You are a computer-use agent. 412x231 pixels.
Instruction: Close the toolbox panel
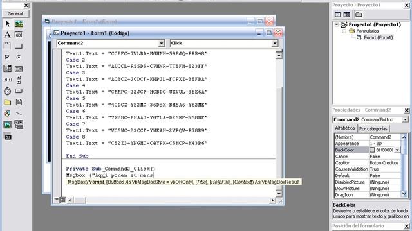(x=26, y=5)
